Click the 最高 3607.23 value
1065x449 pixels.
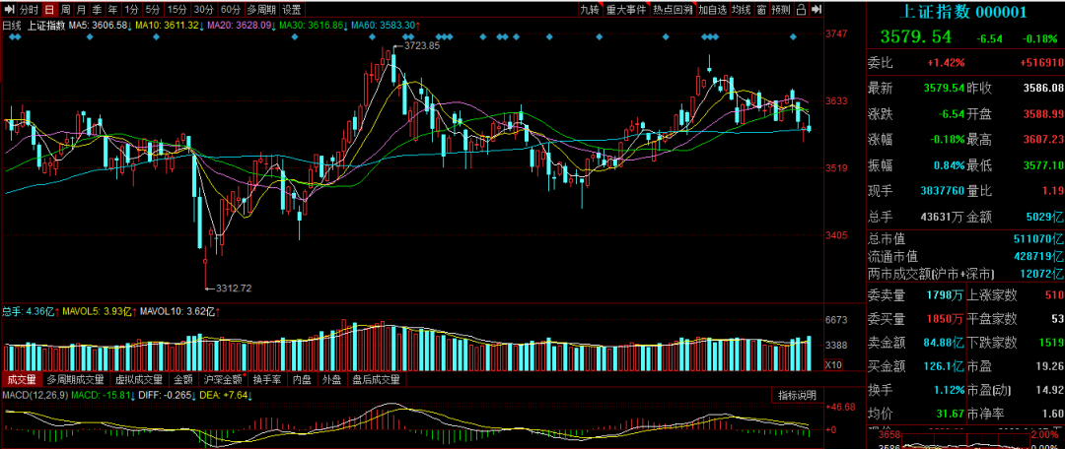click(x=1043, y=139)
